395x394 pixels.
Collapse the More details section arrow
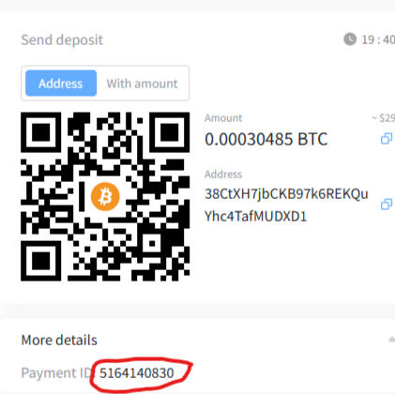coord(391,340)
